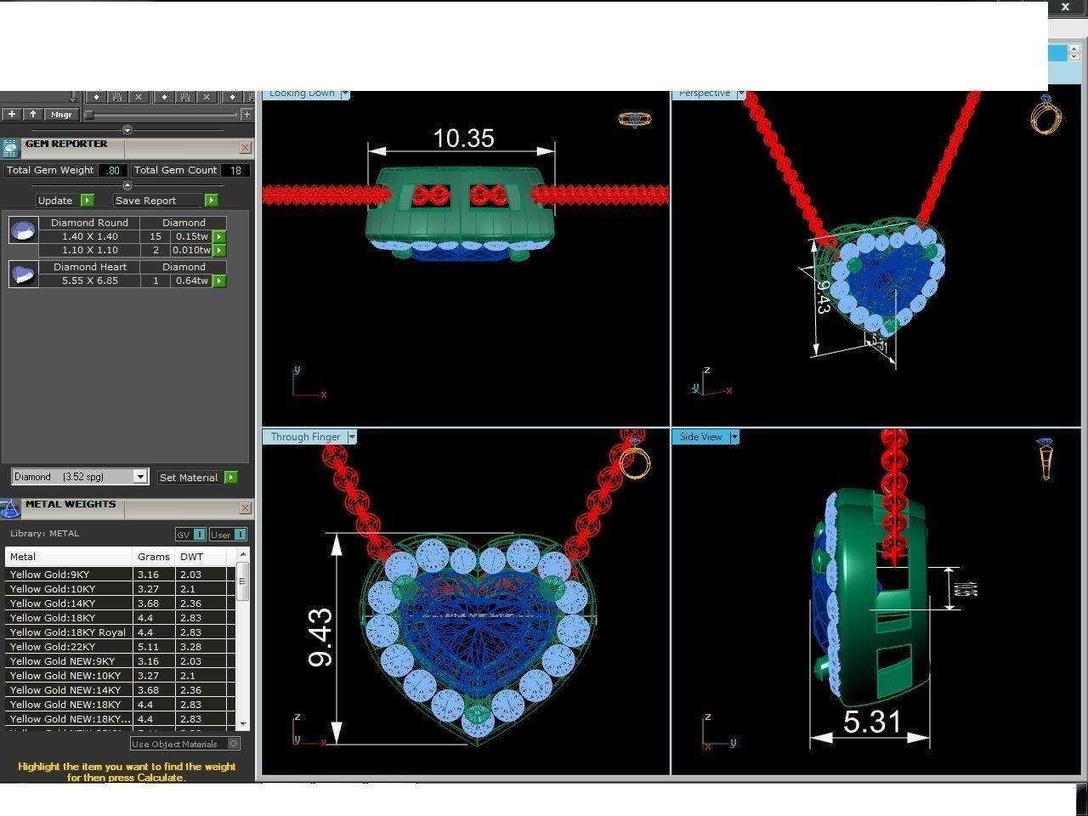Open the Side View viewport dropdown arrow
Viewport: 1088px width, 816px height.
[x=734, y=437]
